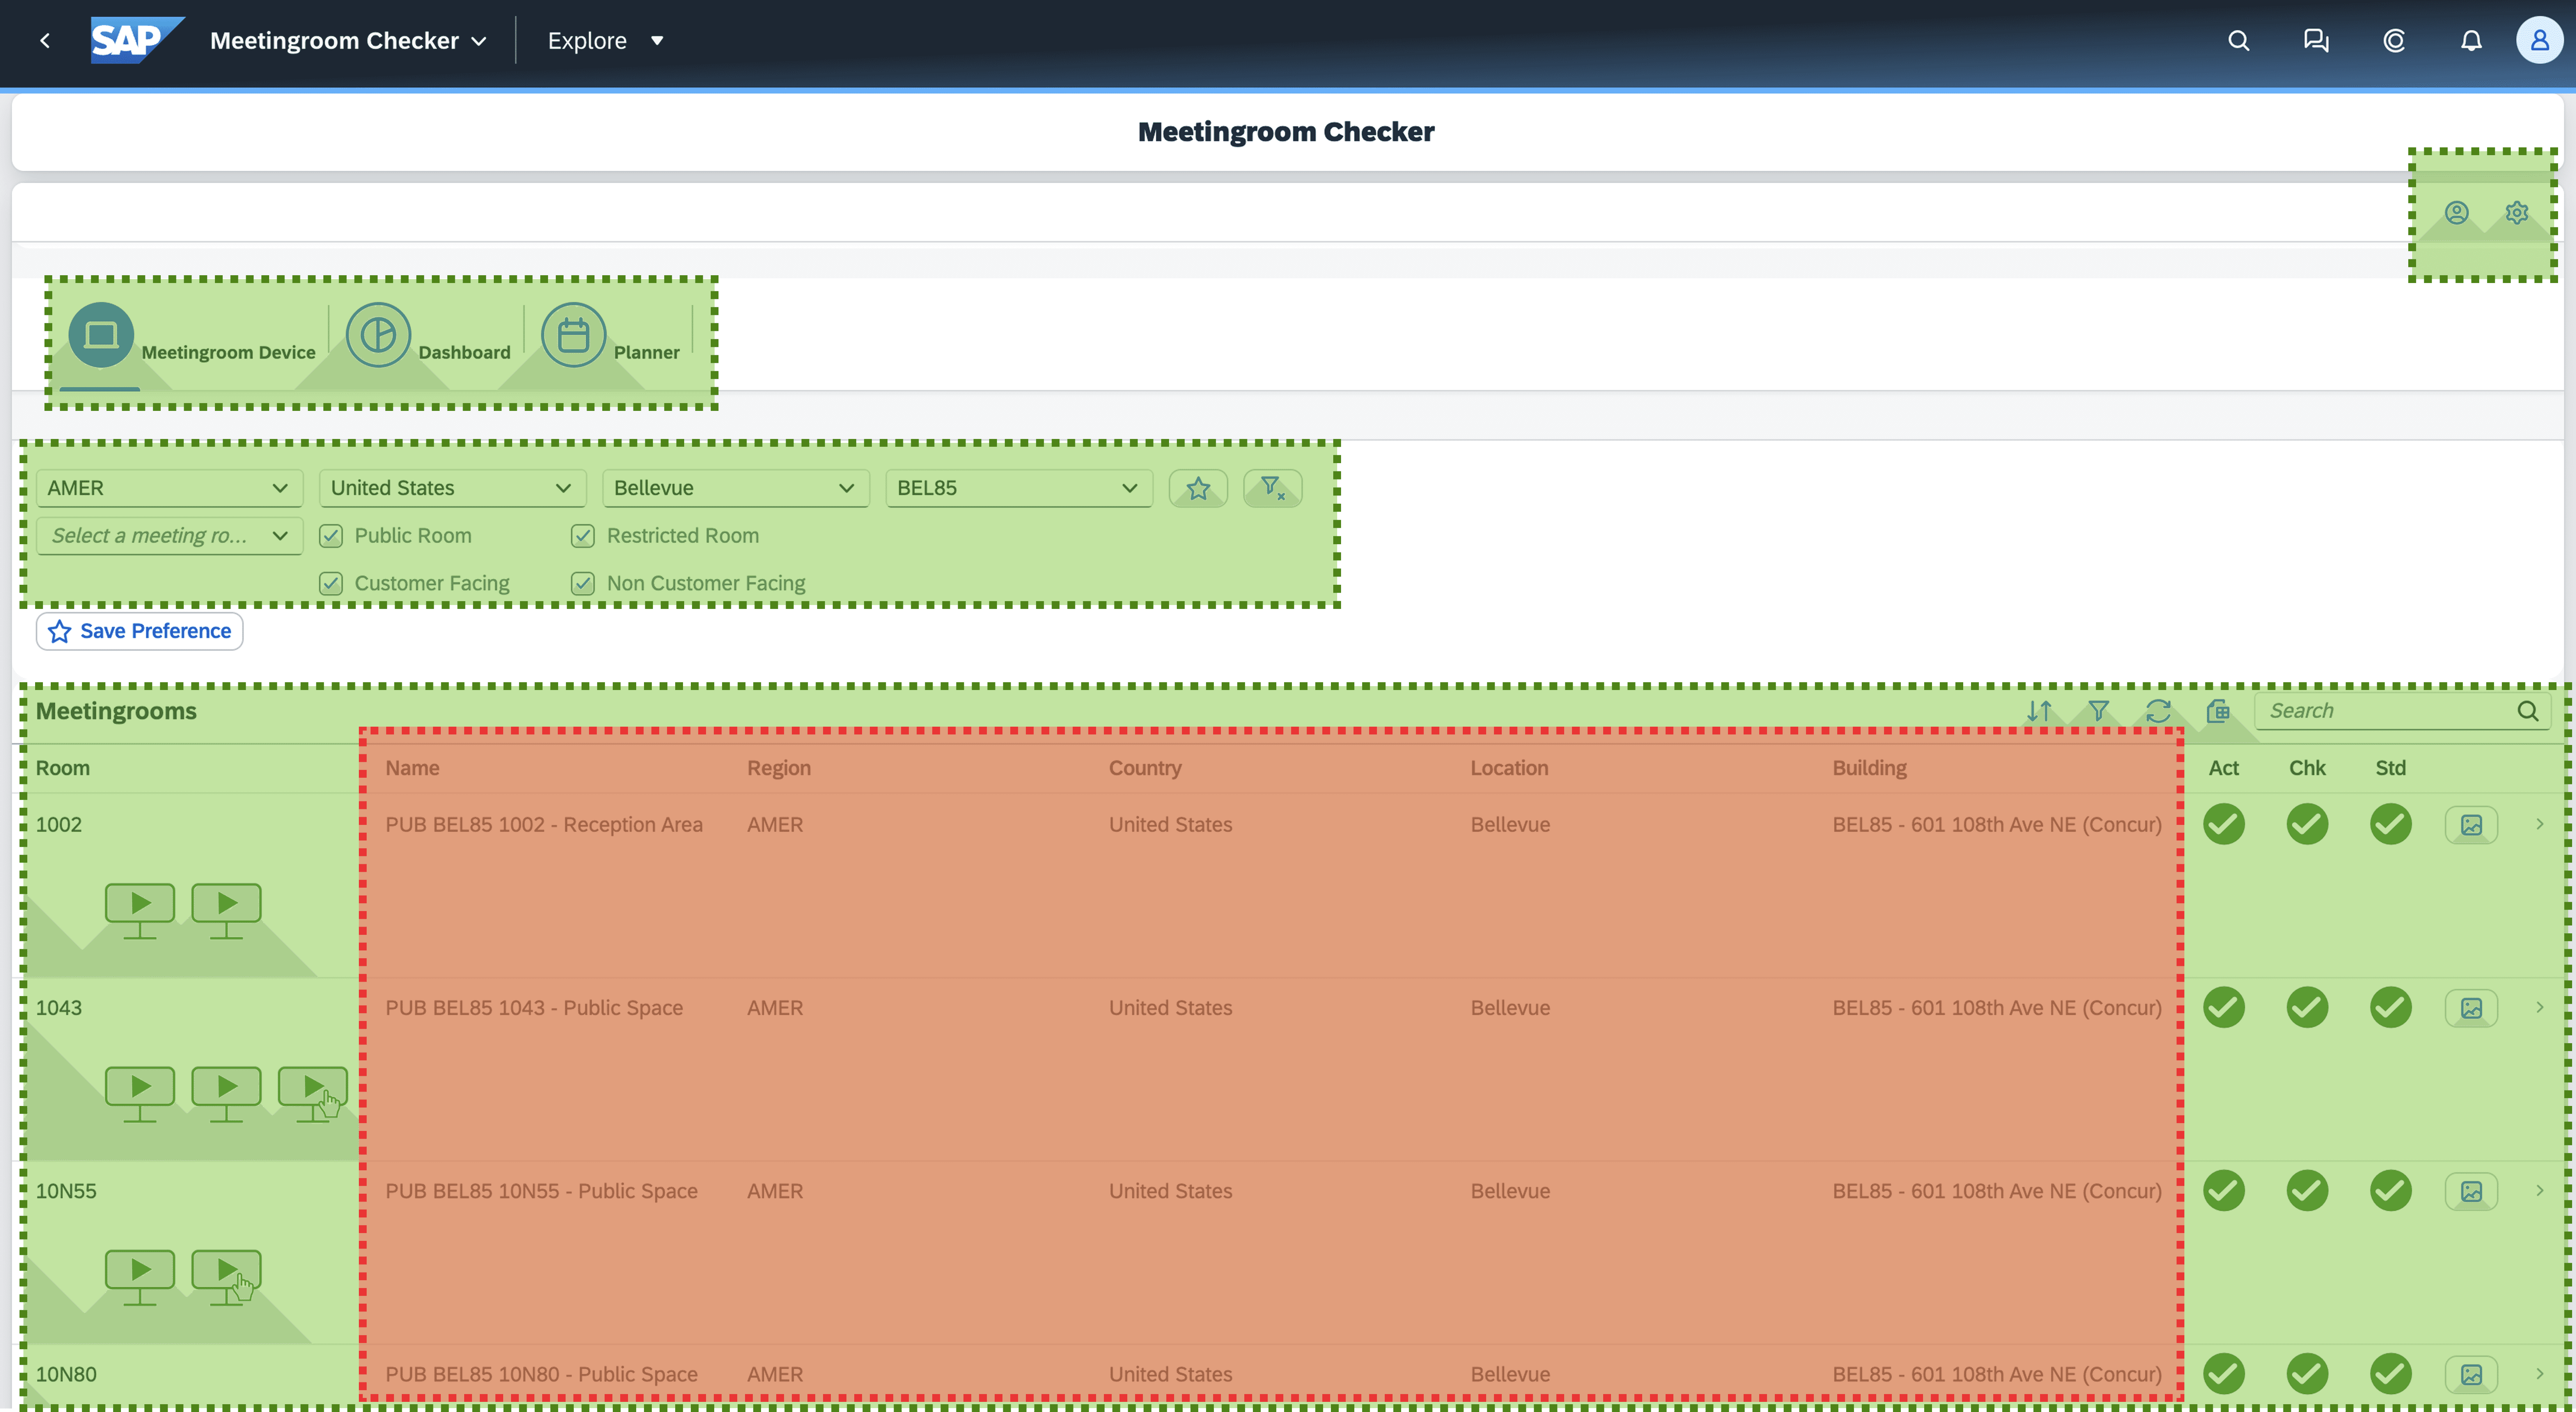Disable the Customer Facing checkbox

pos(331,584)
